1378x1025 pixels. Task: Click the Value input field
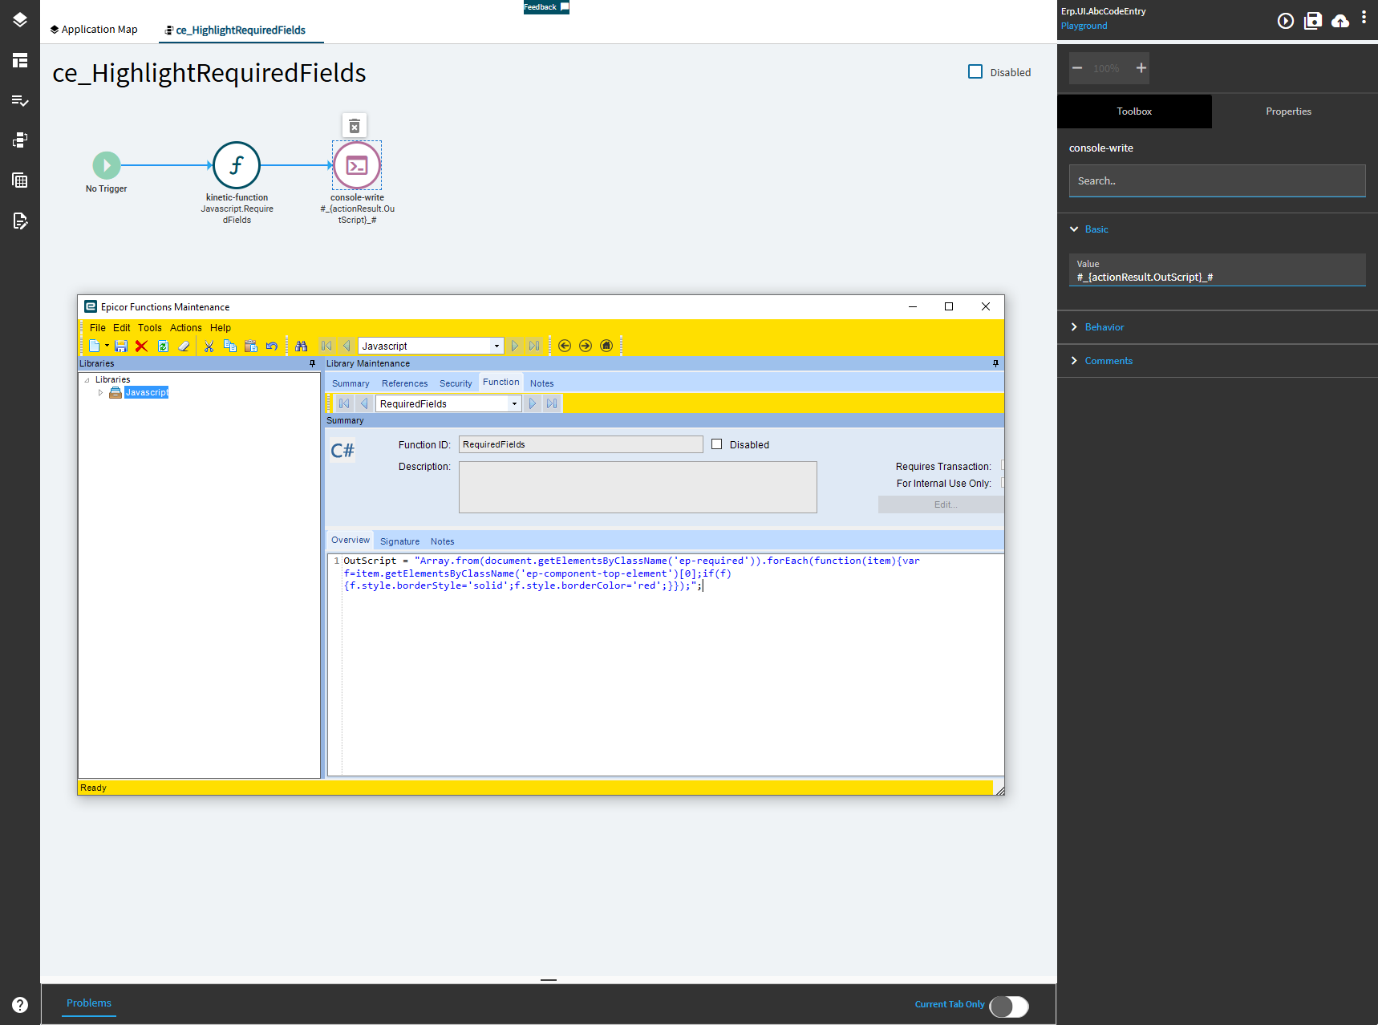tap(1217, 270)
